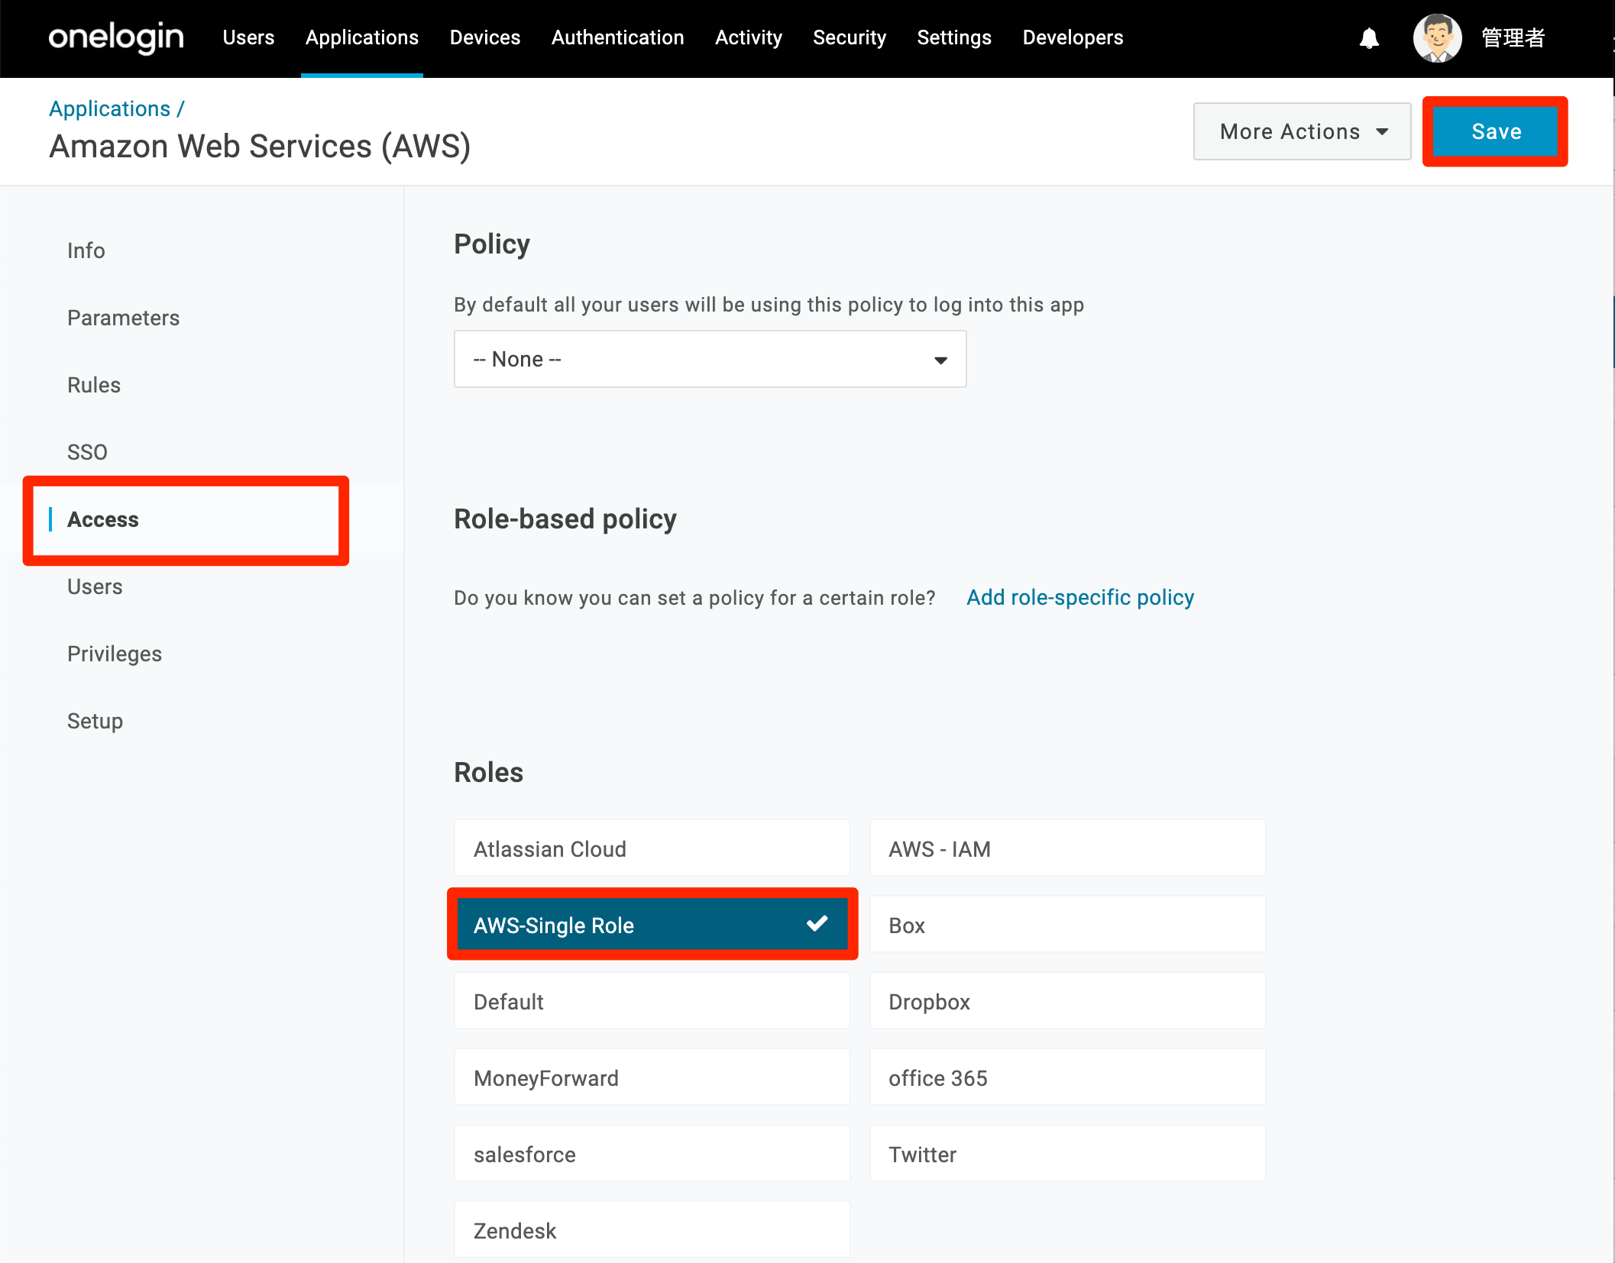Save the application settings
Screen dimensions: 1615x1263
point(1495,131)
